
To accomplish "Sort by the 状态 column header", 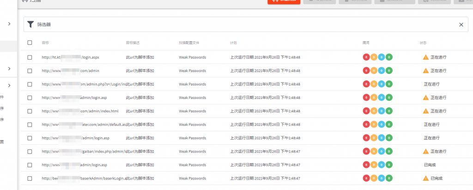I will point(423,43).
